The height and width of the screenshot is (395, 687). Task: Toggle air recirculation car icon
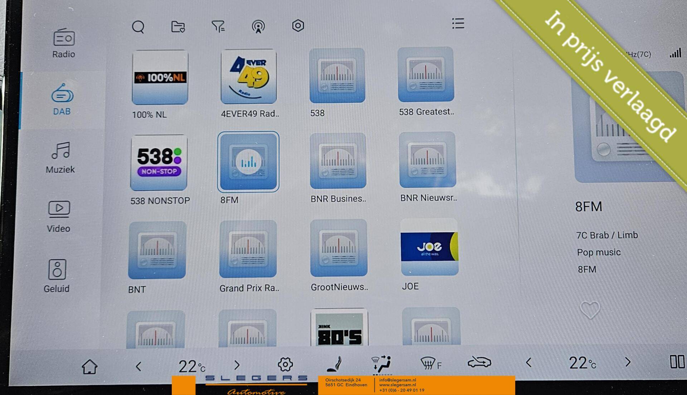point(479,362)
